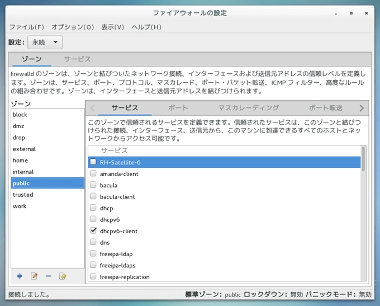Screen dimensions: 380x306
Task: Maximize the ファイアウォールの設定 window
Action: coord(351,13)
